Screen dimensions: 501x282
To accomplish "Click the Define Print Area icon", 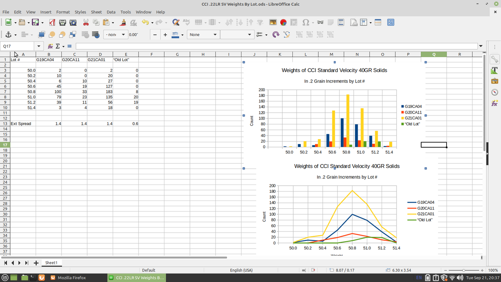I will pos(353,22).
